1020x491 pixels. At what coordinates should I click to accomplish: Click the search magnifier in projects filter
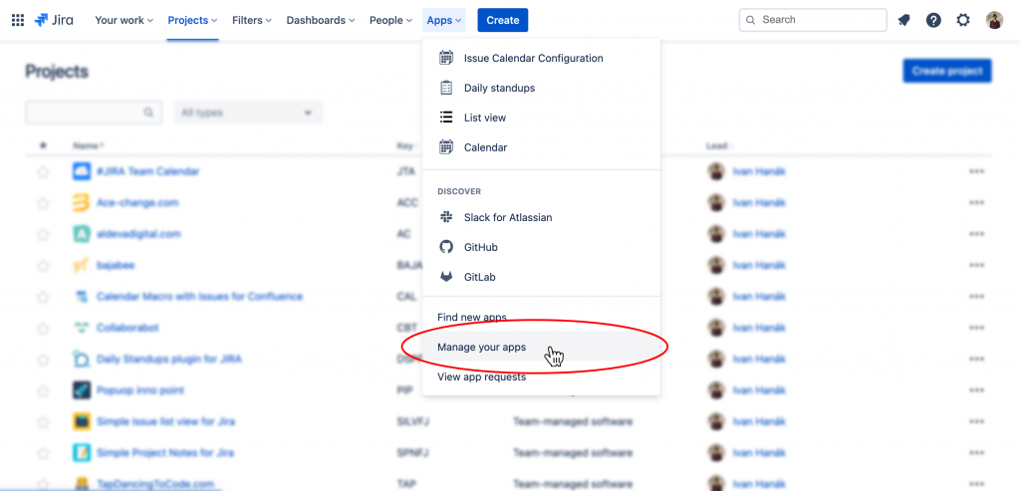click(x=148, y=113)
